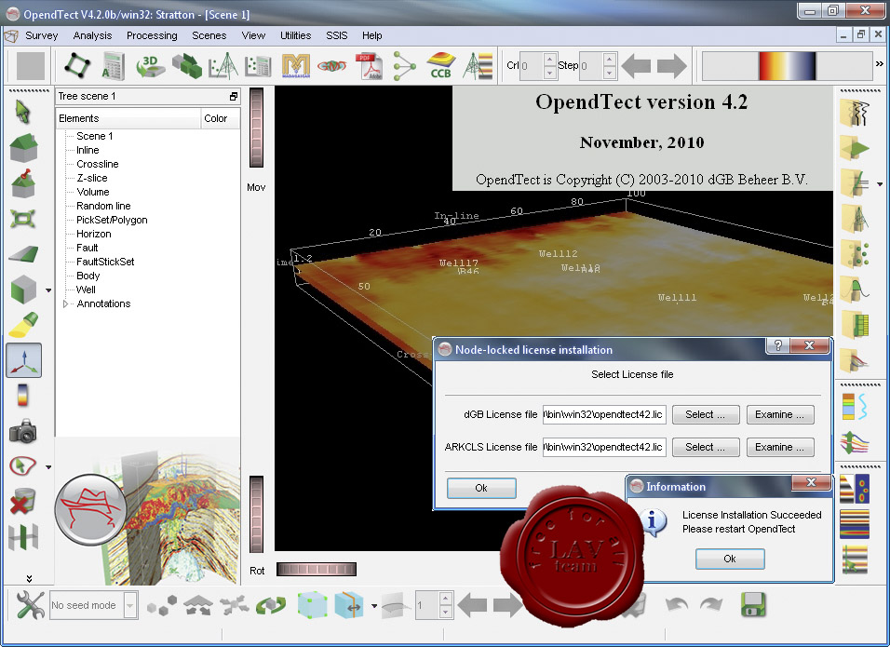Open the Analysis menu
Image resolution: width=890 pixels, height=647 pixels.
[x=92, y=35]
